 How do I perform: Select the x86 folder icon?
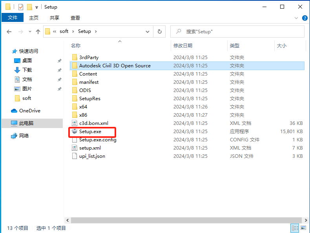pyautogui.click(x=75, y=115)
